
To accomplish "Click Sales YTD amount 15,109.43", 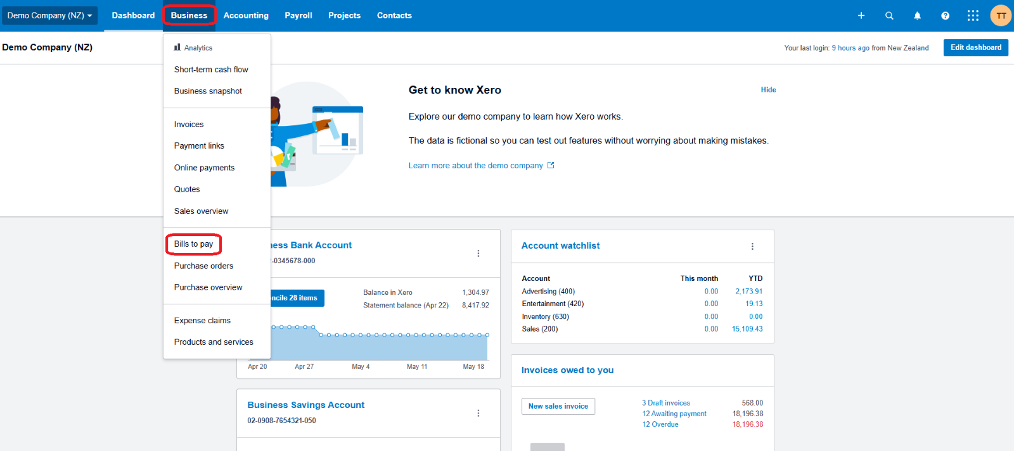I will point(748,330).
